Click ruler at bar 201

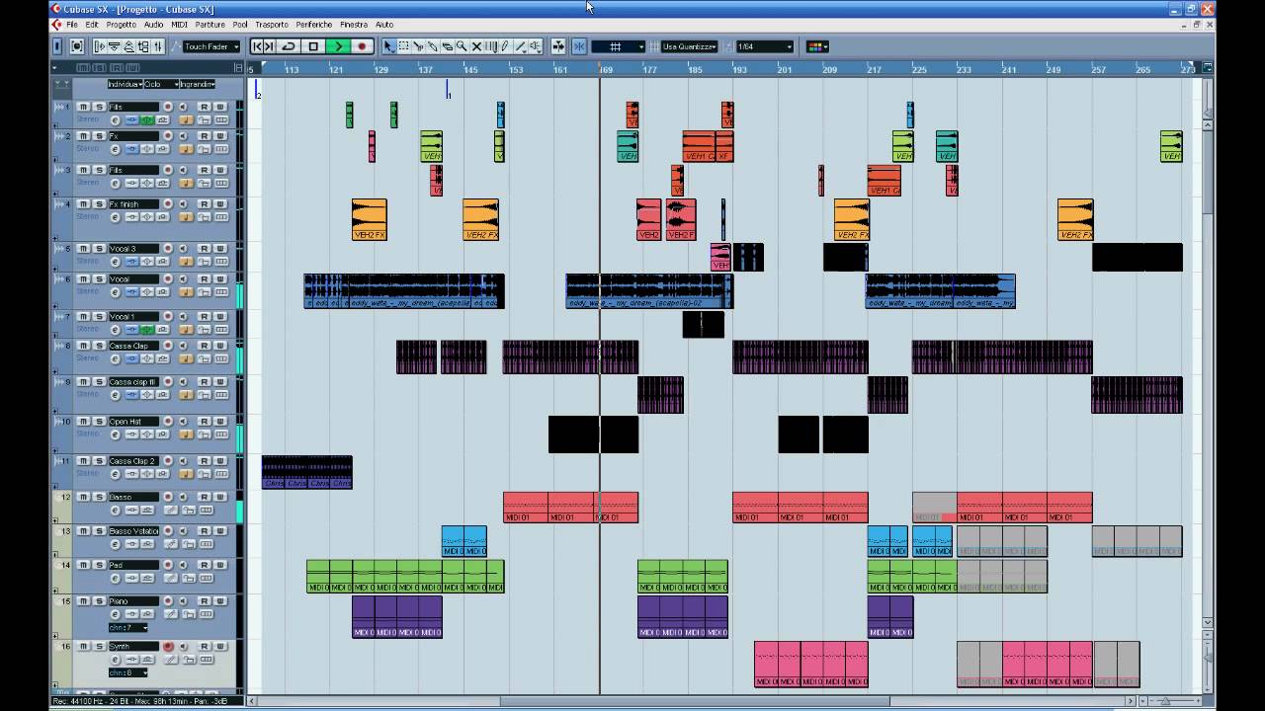[785, 69]
